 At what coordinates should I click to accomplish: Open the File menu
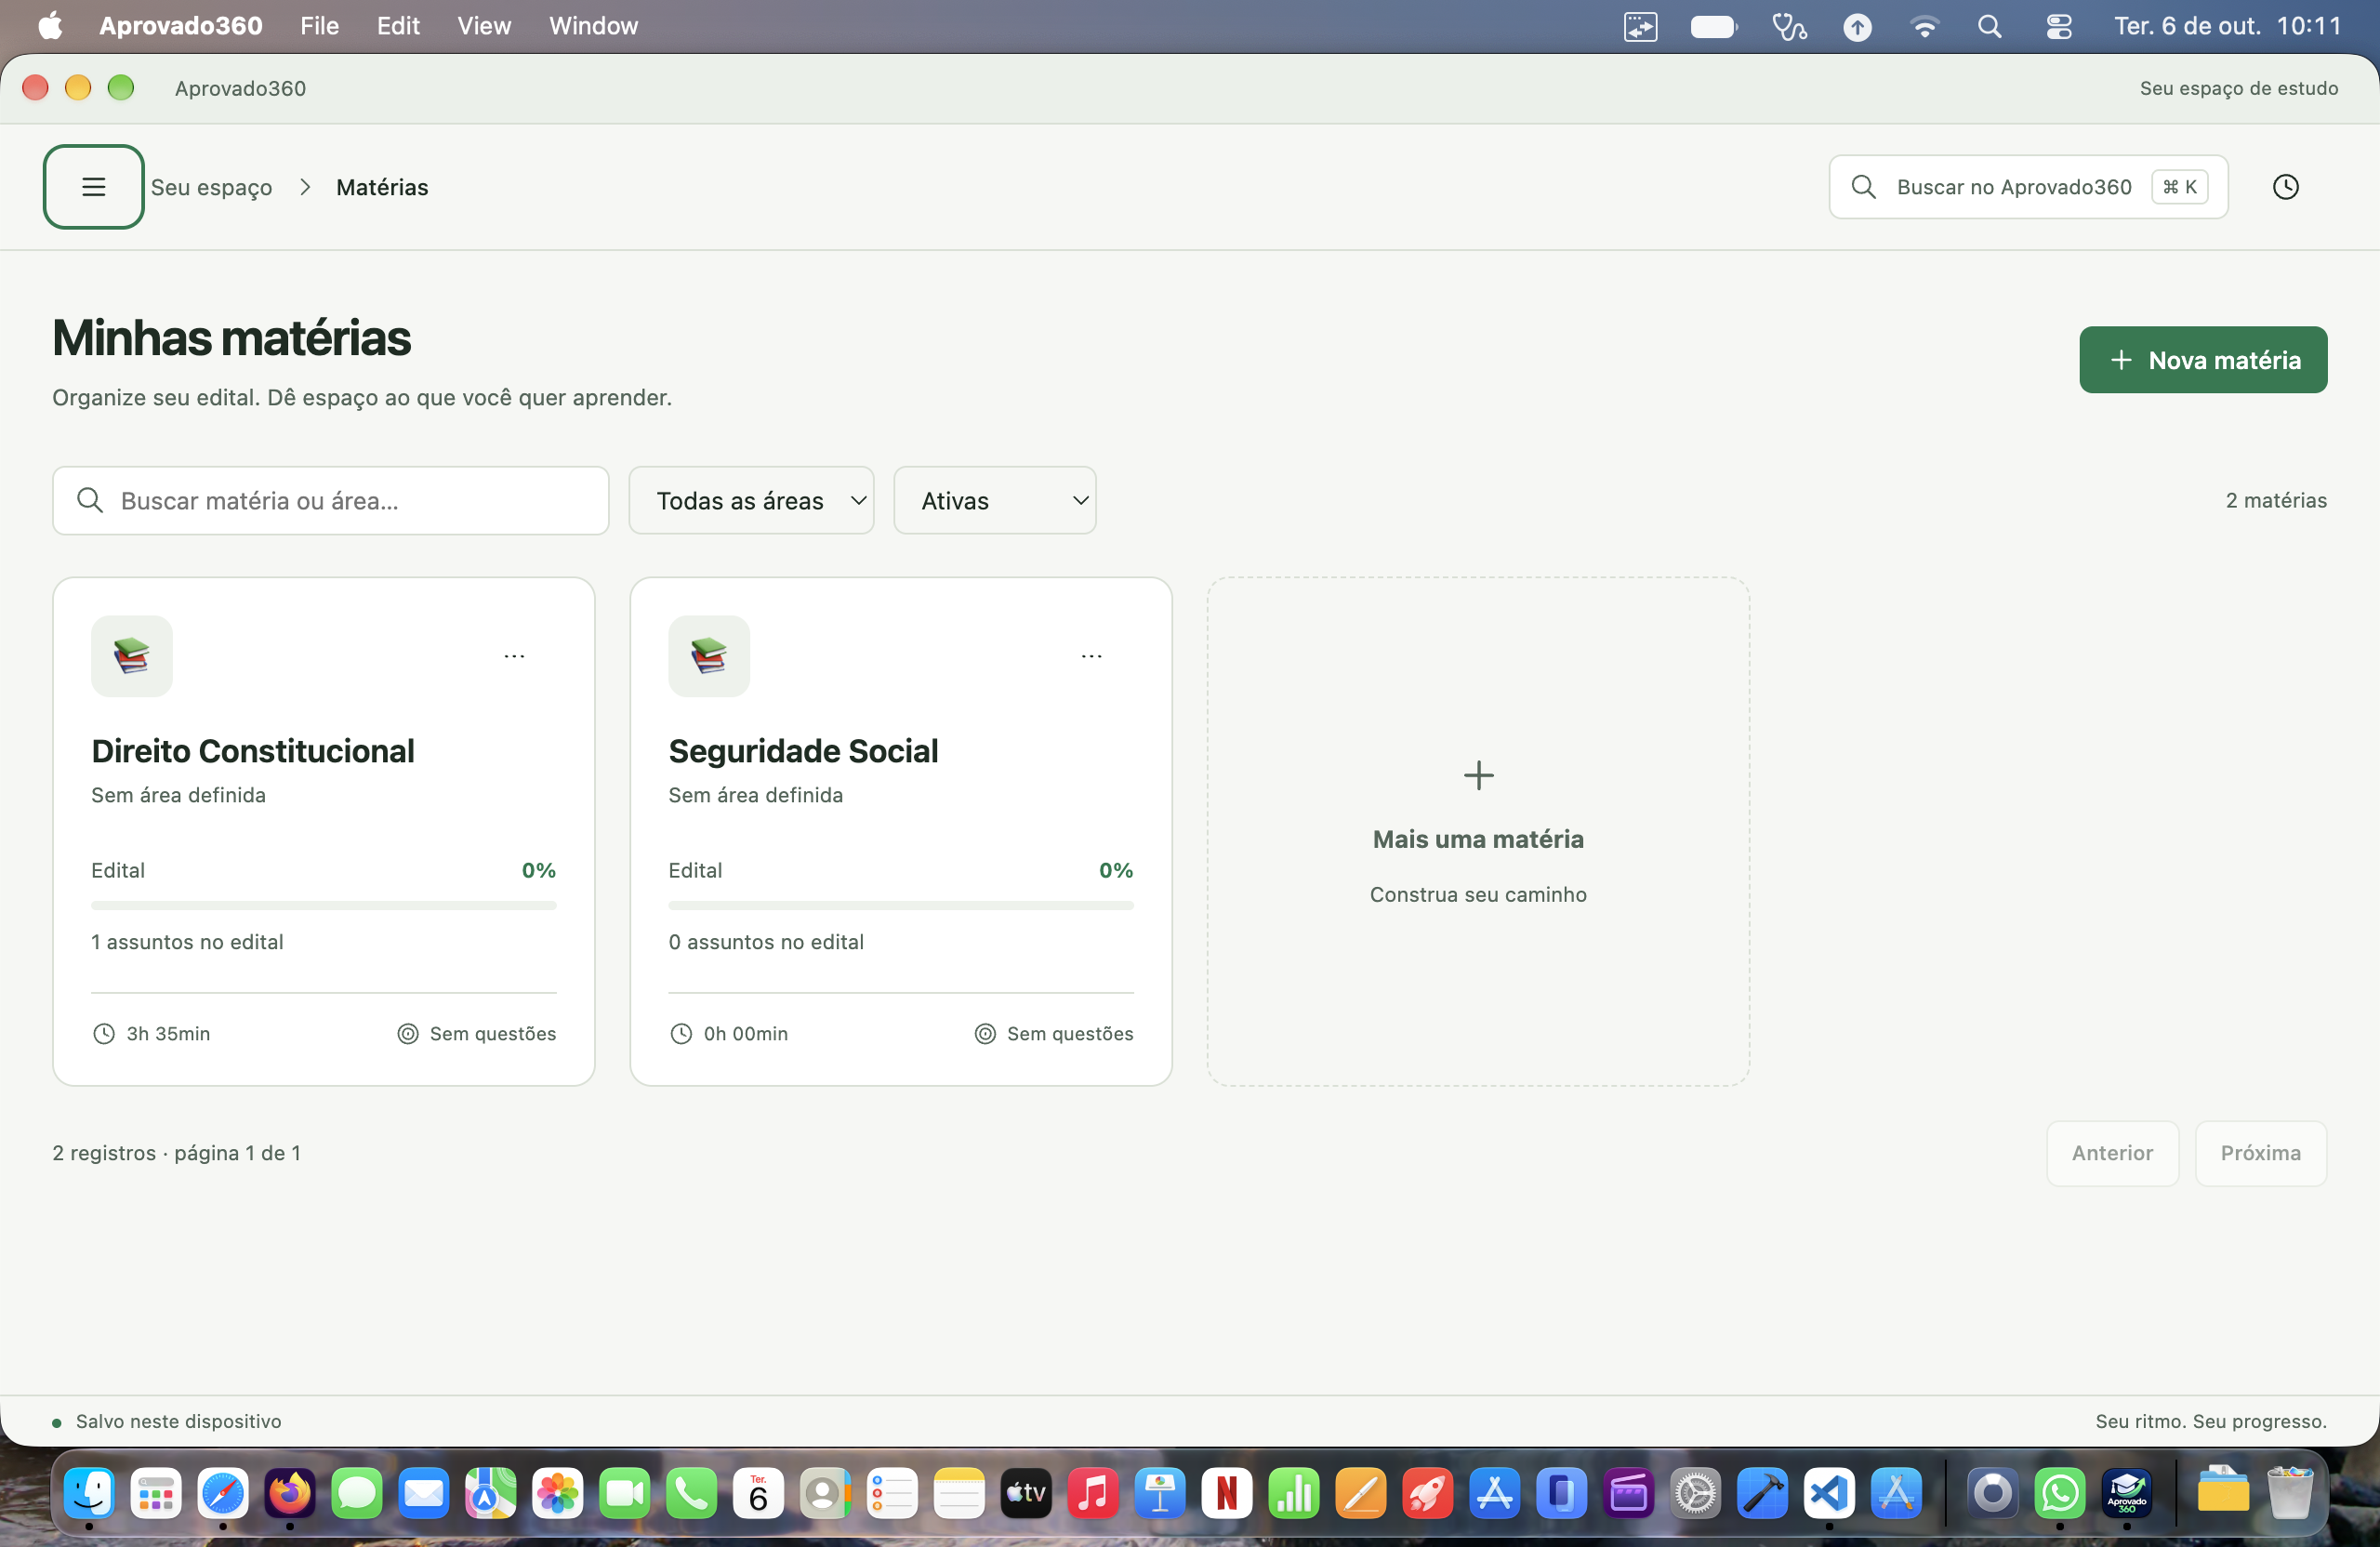point(319,26)
